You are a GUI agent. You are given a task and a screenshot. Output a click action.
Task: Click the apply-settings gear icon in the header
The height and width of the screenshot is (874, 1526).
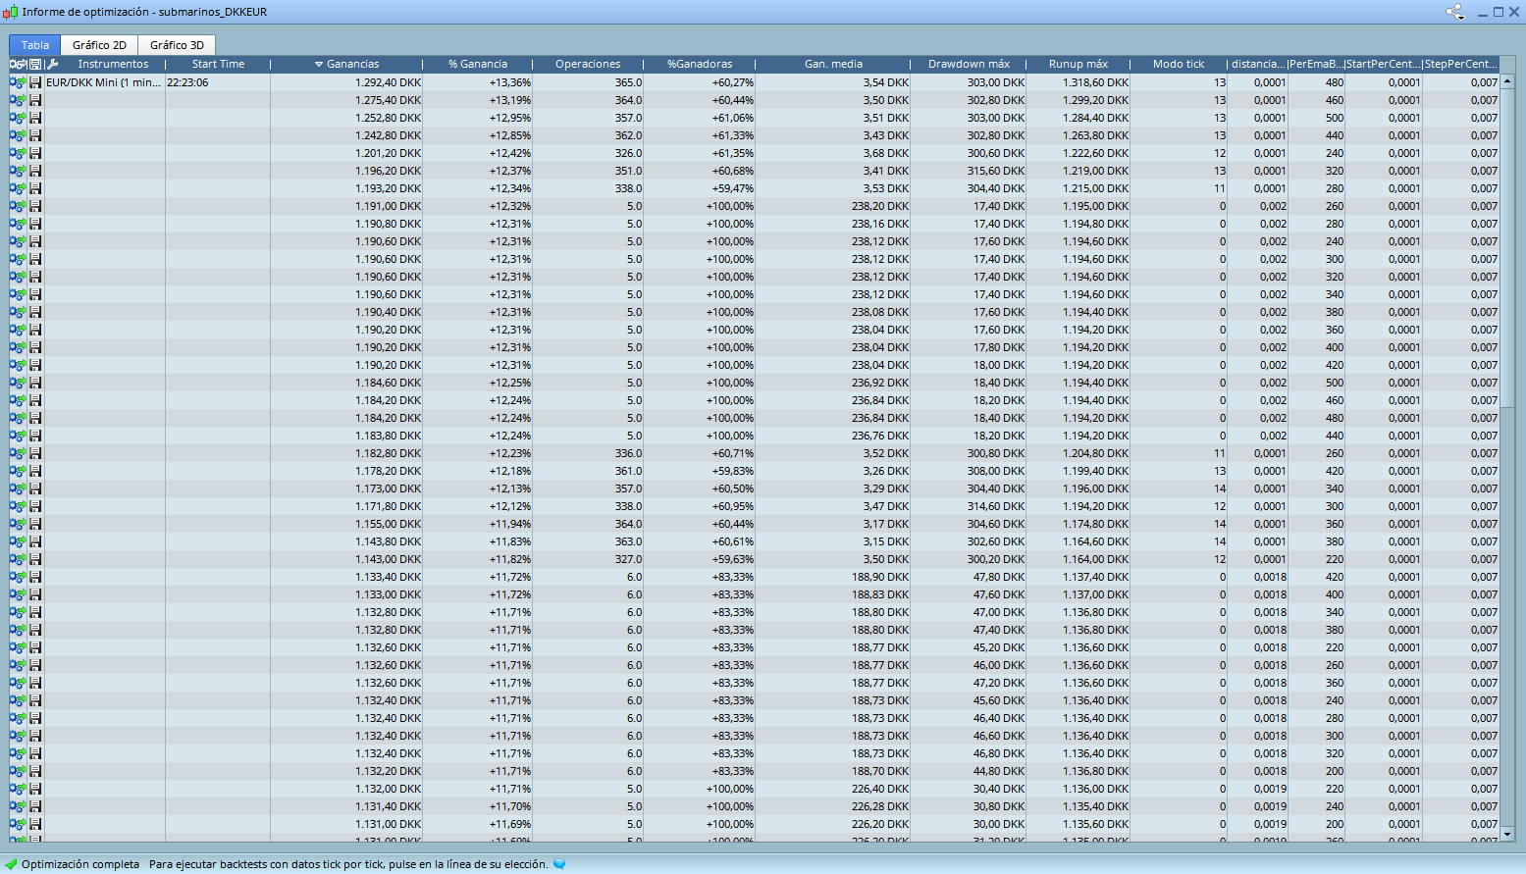click(18, 65)
